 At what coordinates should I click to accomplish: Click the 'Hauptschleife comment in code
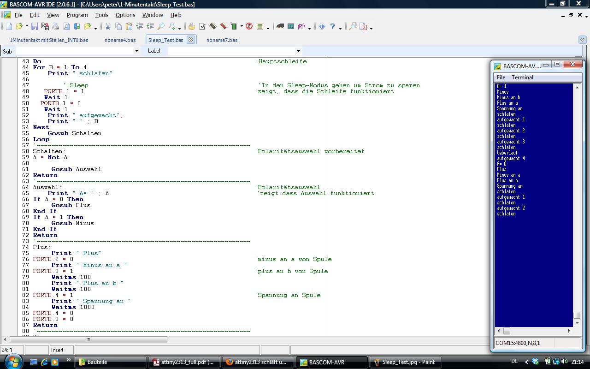pyautogui.click(x=281, y=61)
